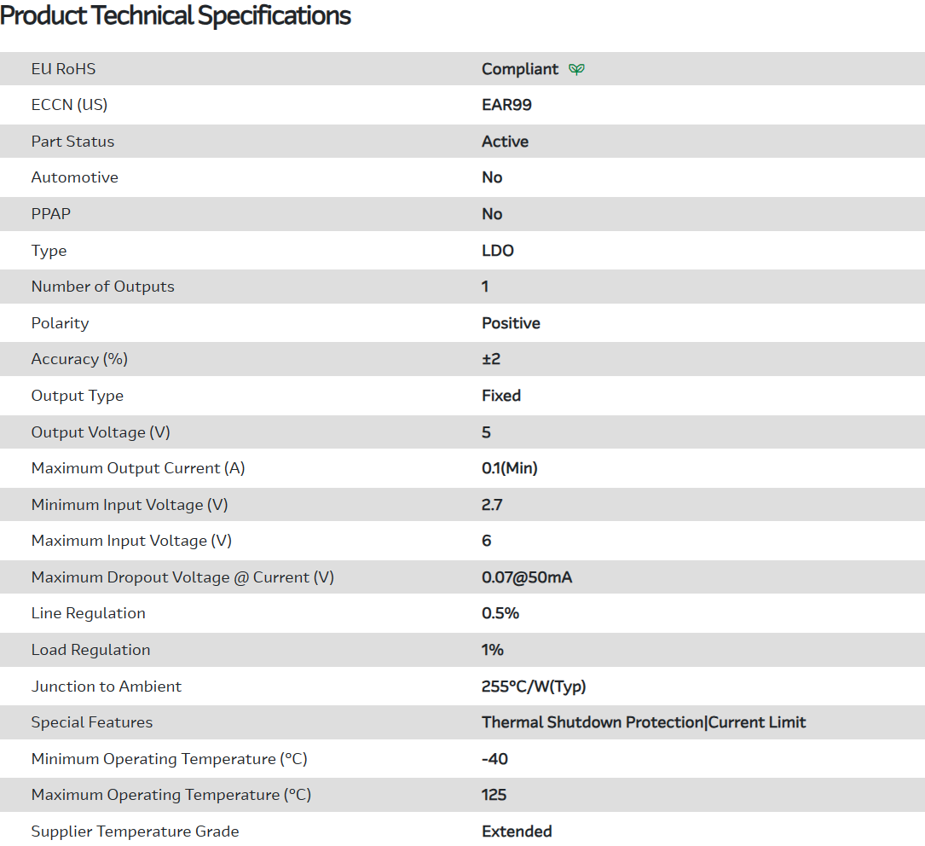925x846 pixels.
Task: Select the Active part status value
Action: click(505, 142)
